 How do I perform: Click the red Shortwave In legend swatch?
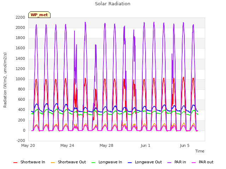point(15,163)
